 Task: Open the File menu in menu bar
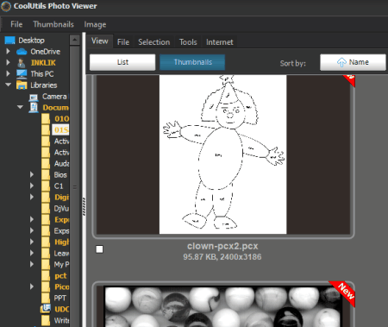click(x=16, y=24)
